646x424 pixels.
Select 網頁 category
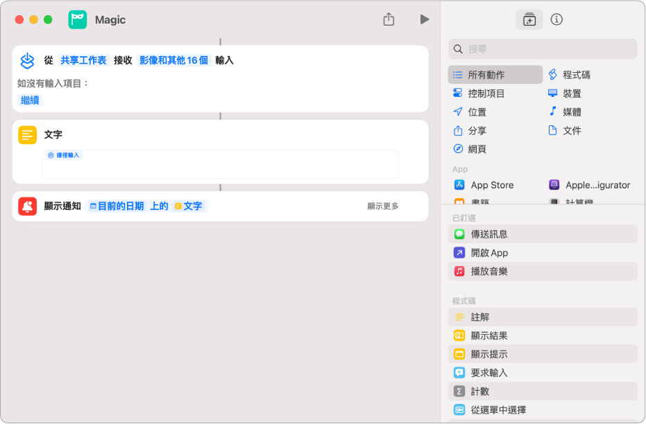pos(470,149)
